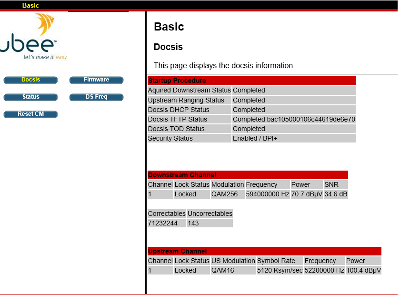The height and width of the screenshot is (295, 400).
Task: Click '5120 Ksym/sec' symbol rate cell
Action: point(280,270)
